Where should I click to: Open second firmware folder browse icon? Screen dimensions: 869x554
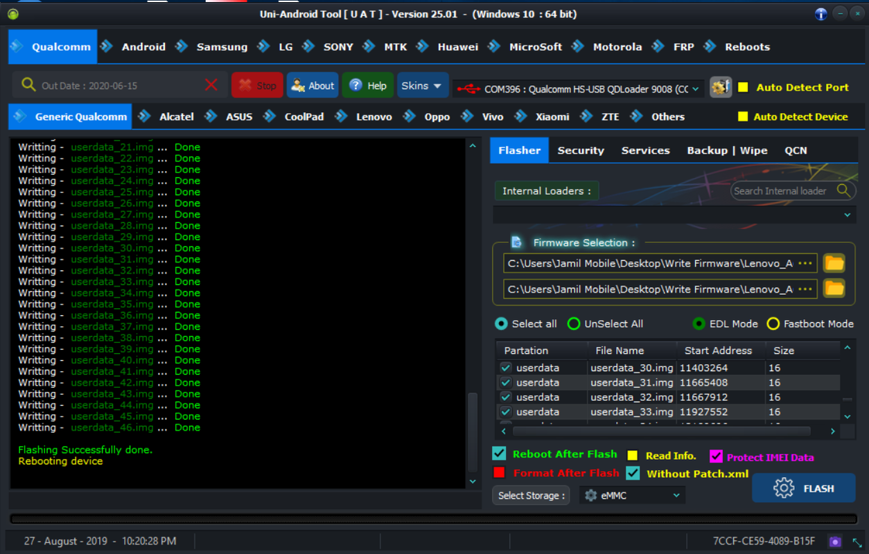(834, 289)
